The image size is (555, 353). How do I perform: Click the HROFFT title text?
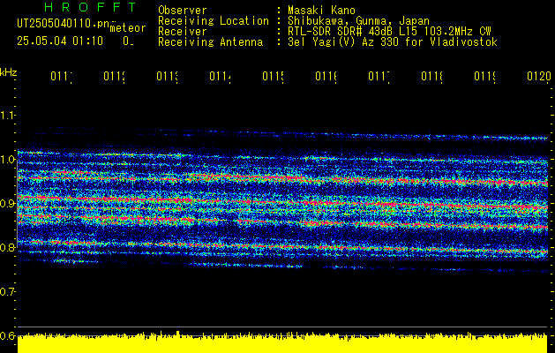90,7
